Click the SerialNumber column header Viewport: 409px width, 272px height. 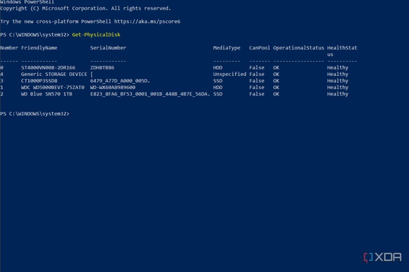tap(108, 48)
